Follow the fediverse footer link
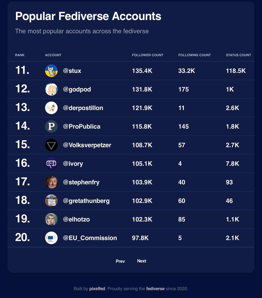Image resolution: width=262 pixels, height=298 pixels. 155,288
